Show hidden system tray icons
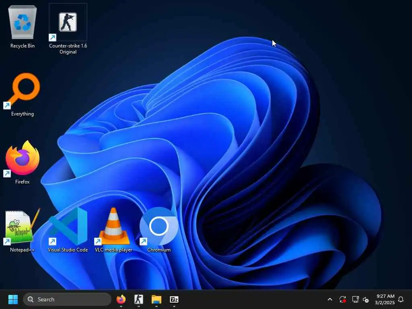This screenshot has width=412, height=309. (x=330, y=299)
